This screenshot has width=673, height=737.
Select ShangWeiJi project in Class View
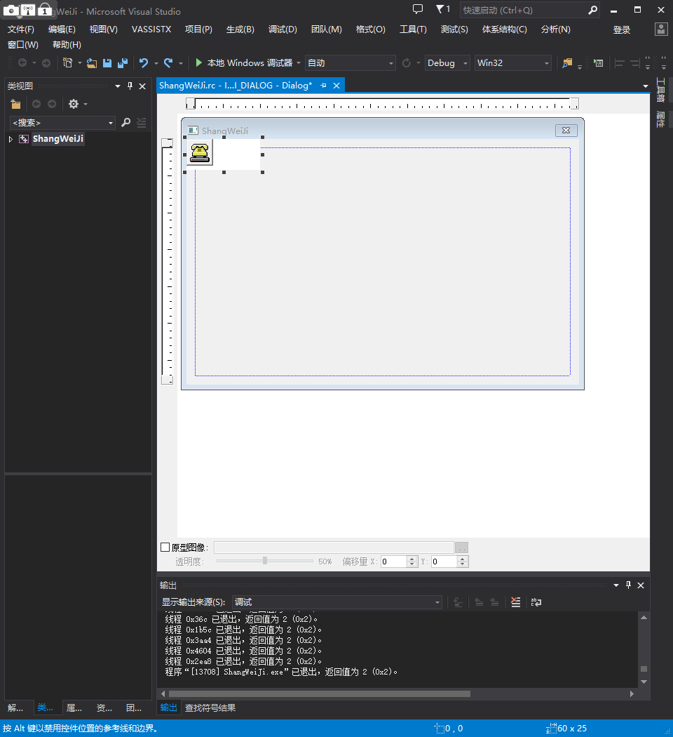(x=57, y=139)
